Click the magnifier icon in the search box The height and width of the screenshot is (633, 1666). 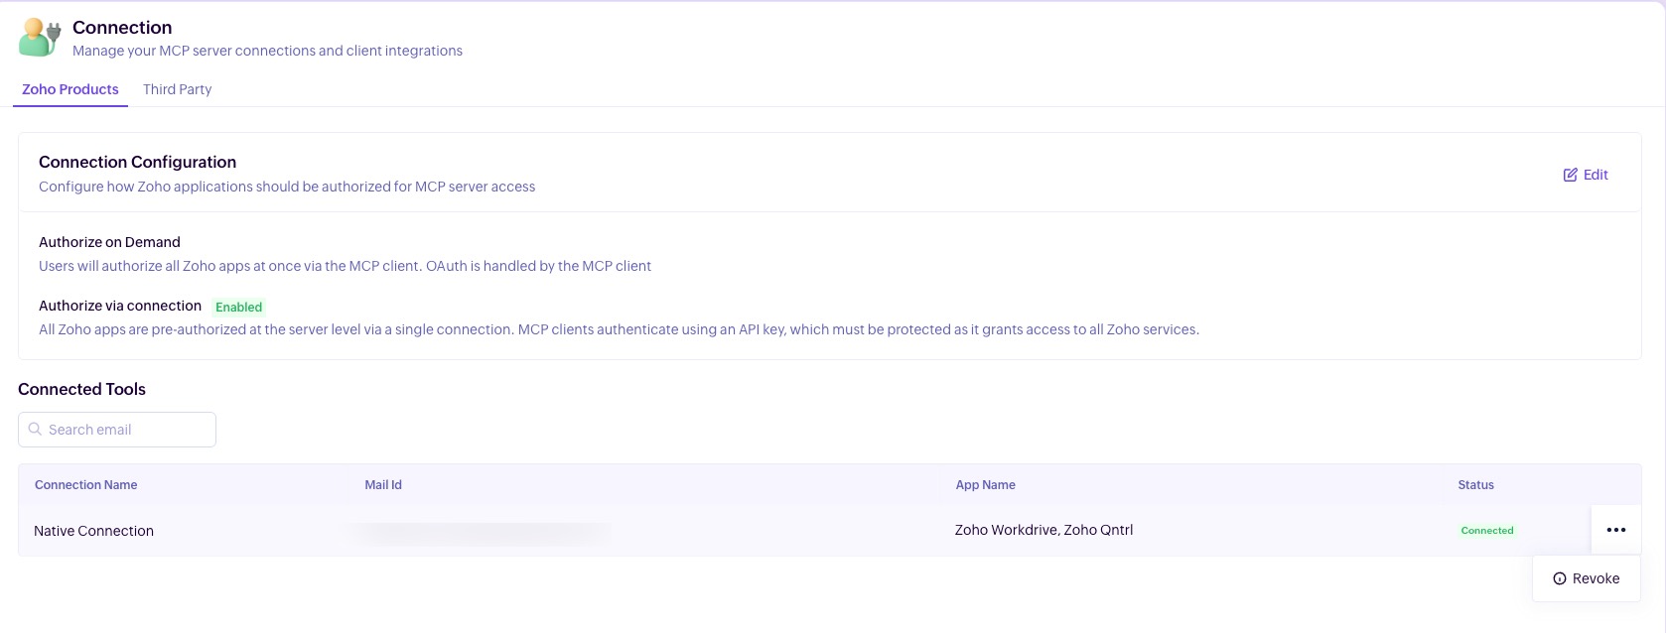tap(35, 430)
